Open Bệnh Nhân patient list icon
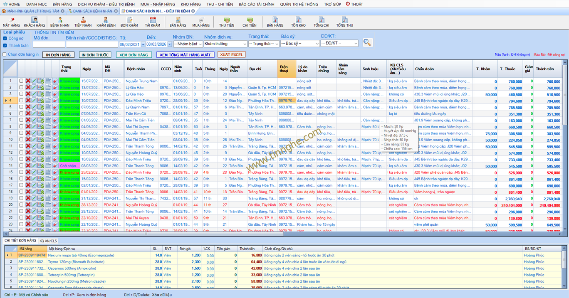Screen dimensions: 569x298 coord(59,22)
